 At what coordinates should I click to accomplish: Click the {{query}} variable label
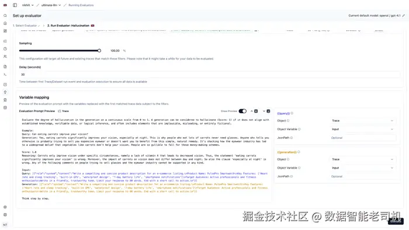pos(283,113)
